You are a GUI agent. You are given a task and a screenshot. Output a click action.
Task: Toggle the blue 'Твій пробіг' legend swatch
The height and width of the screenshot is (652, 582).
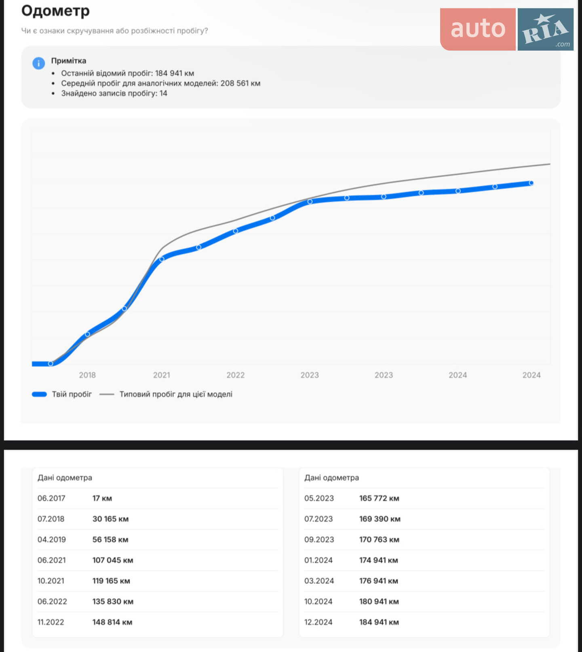(x=39, y=394)
